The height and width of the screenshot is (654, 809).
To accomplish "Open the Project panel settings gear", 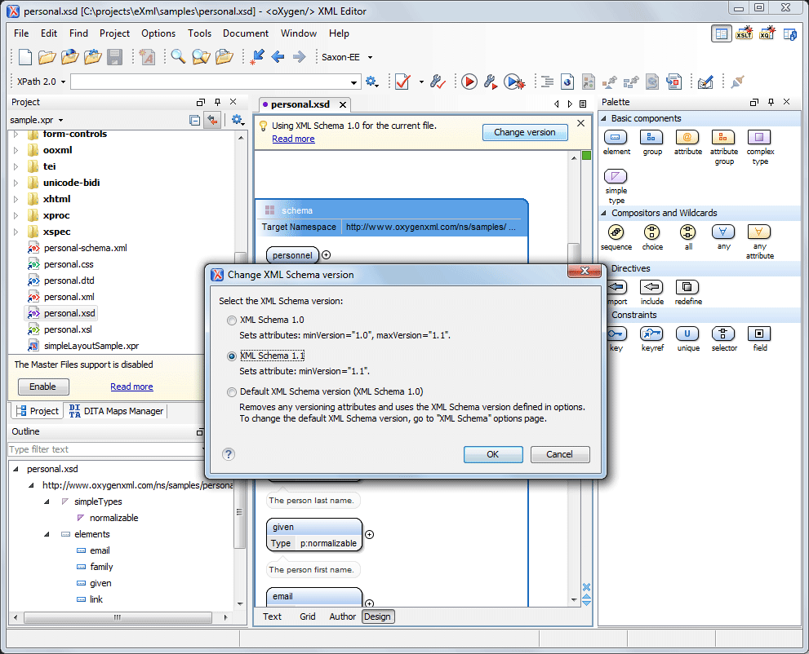I will click(x=238, y=120).
